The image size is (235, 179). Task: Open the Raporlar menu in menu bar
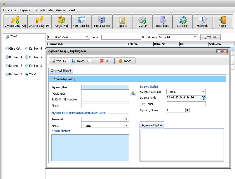coord(26,10)
